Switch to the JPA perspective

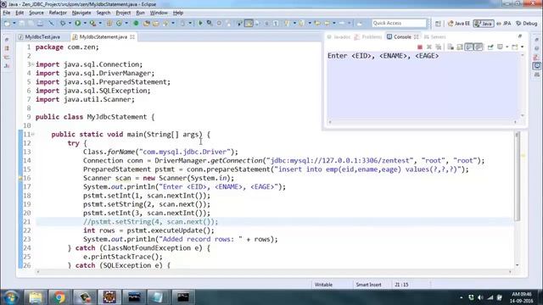point(504,24)
